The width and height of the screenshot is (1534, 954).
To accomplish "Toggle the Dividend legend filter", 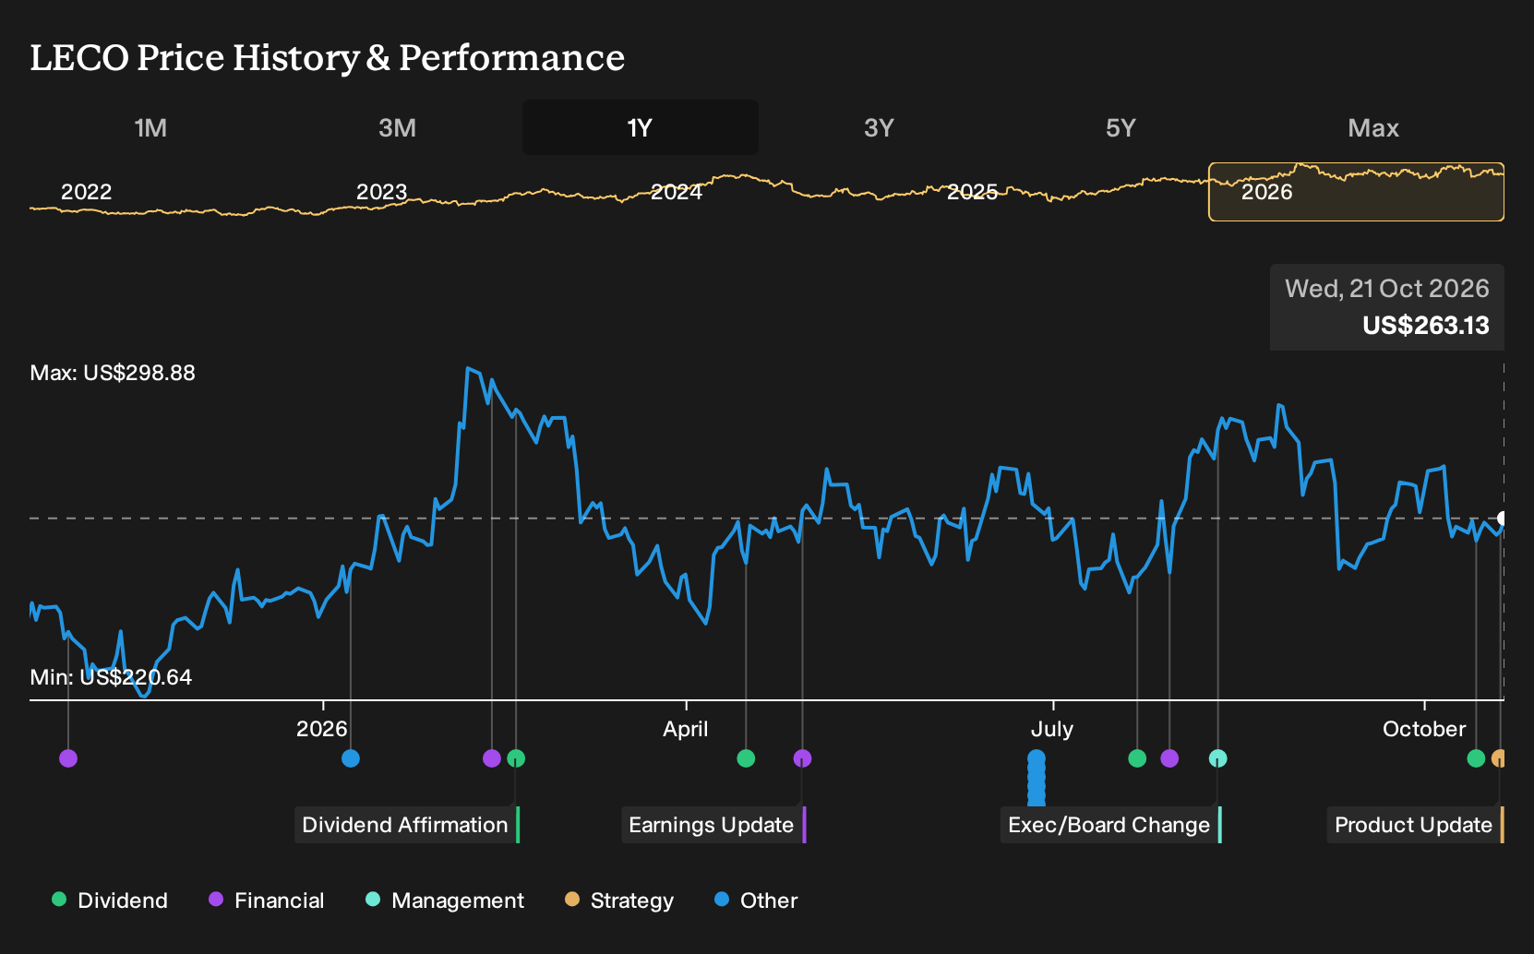I will (110, 900).
